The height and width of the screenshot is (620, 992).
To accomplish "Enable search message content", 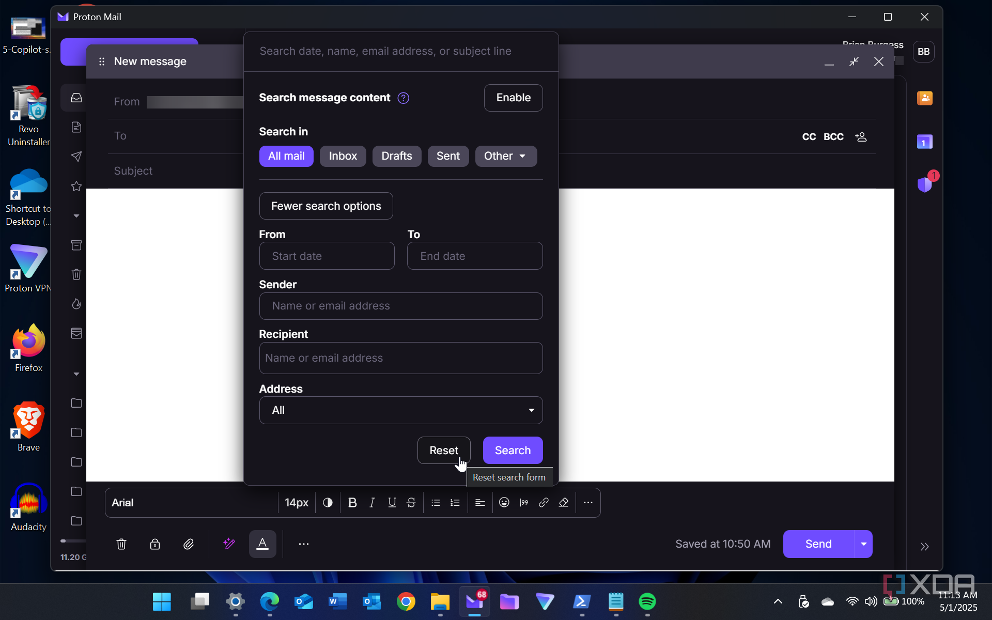I will [513, 98].
